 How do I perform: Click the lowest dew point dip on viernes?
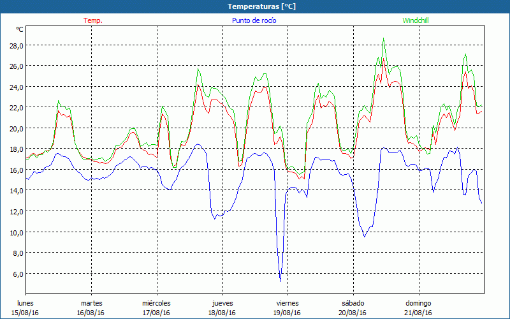pyautogui.click(x=280, y=280)
